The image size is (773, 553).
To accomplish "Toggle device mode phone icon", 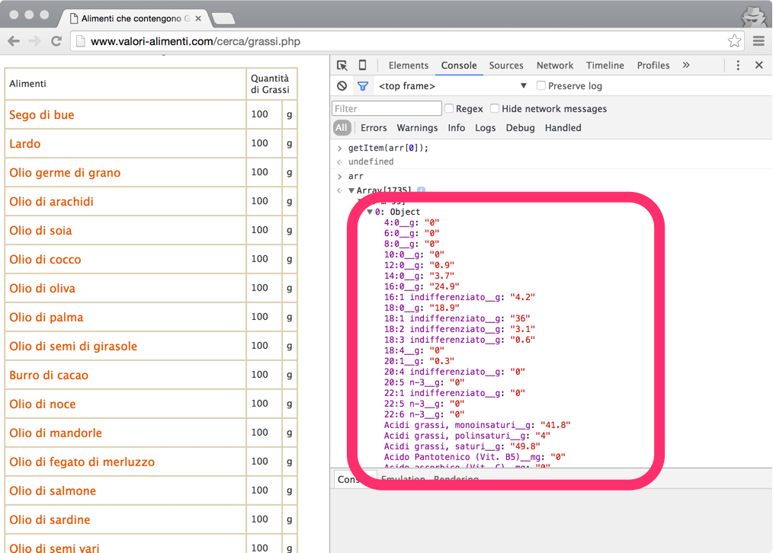I will coord(363,66).
